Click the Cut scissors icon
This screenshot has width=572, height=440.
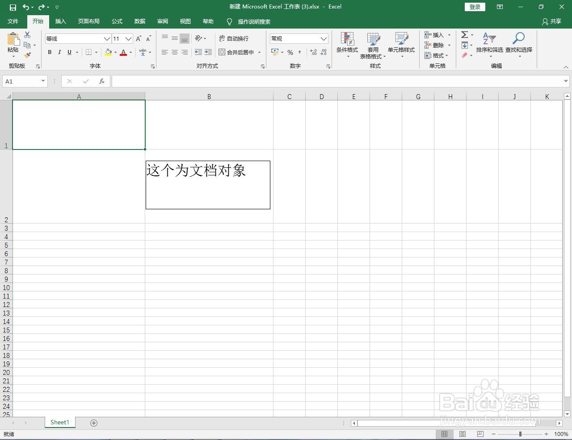click(27, 35)
